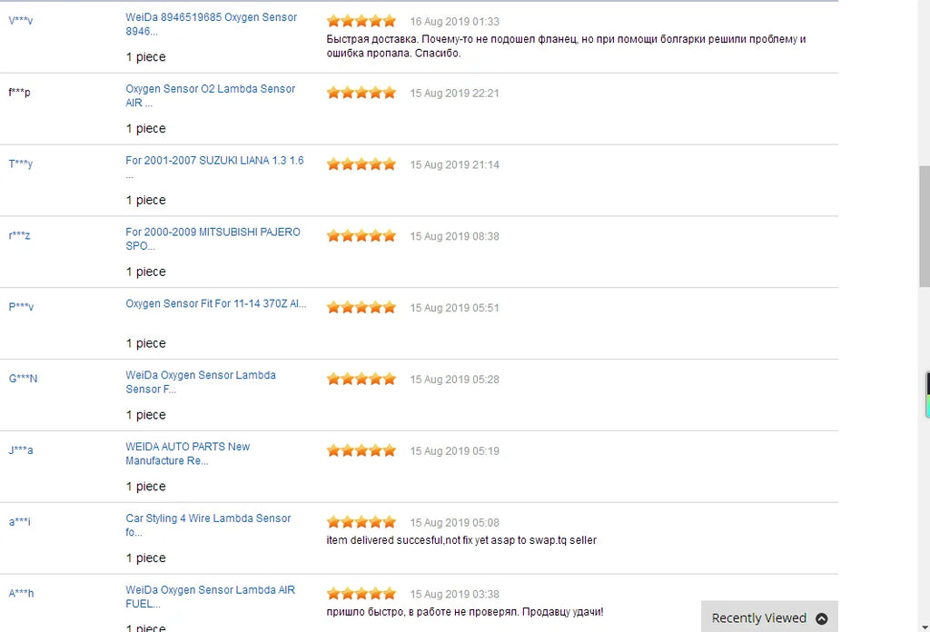Click the star rating dated 15 Aug 2019 08:38
This screenshot has width=930, height=632.
tap(361, 236)
